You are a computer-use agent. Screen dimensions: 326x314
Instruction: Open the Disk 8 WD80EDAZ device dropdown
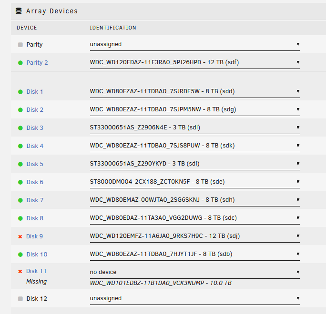[194, 218]
